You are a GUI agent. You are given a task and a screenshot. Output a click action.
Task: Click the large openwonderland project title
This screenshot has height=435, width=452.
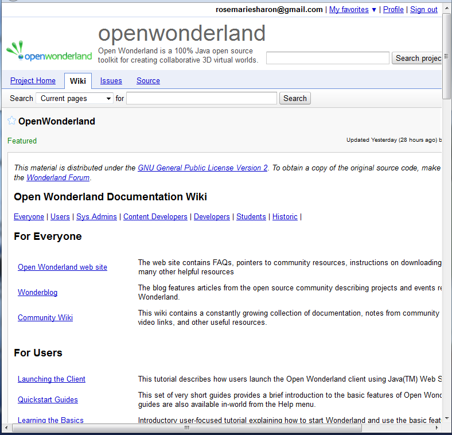[x=182, y=33]
